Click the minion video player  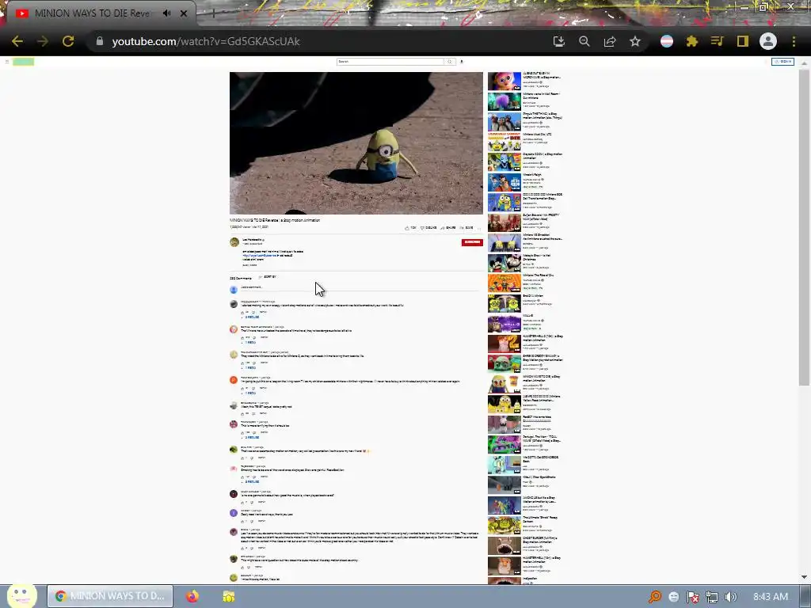click(356, 142)
